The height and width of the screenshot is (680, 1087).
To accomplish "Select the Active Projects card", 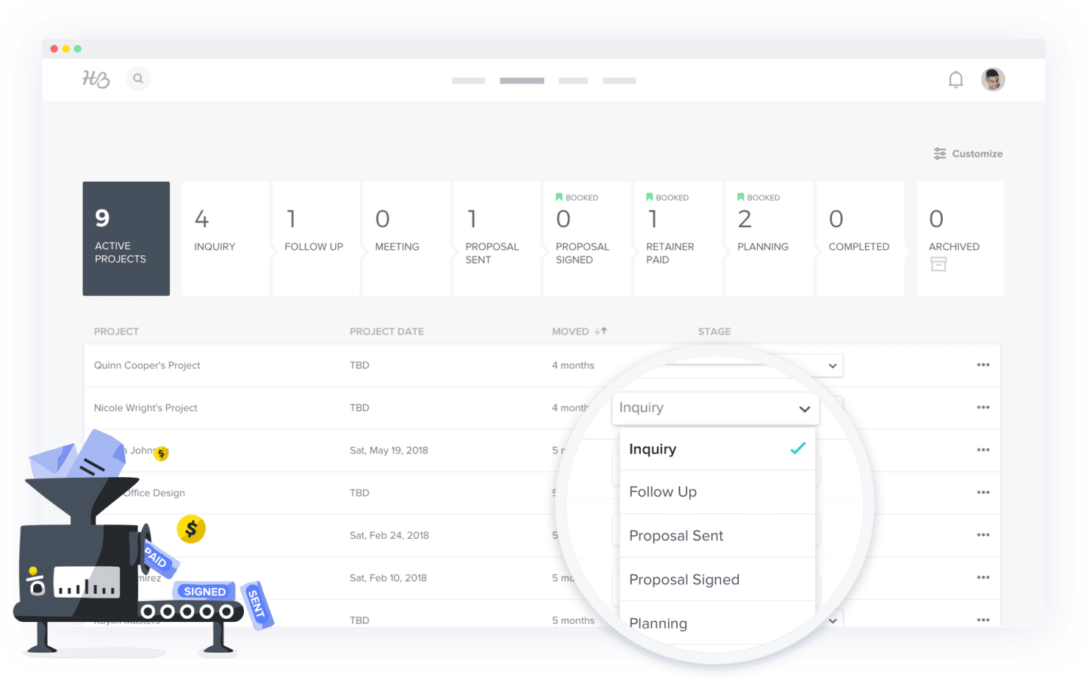I will pos(126,238).
